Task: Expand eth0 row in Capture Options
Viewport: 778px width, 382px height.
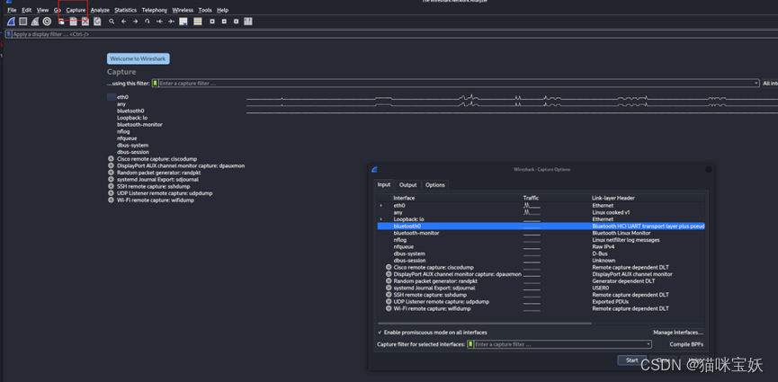Action: click(381, 206)
